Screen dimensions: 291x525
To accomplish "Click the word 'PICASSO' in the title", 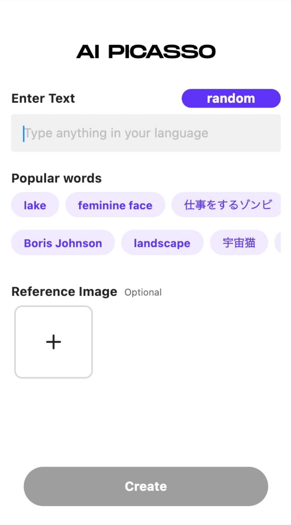I will (162, 52).
